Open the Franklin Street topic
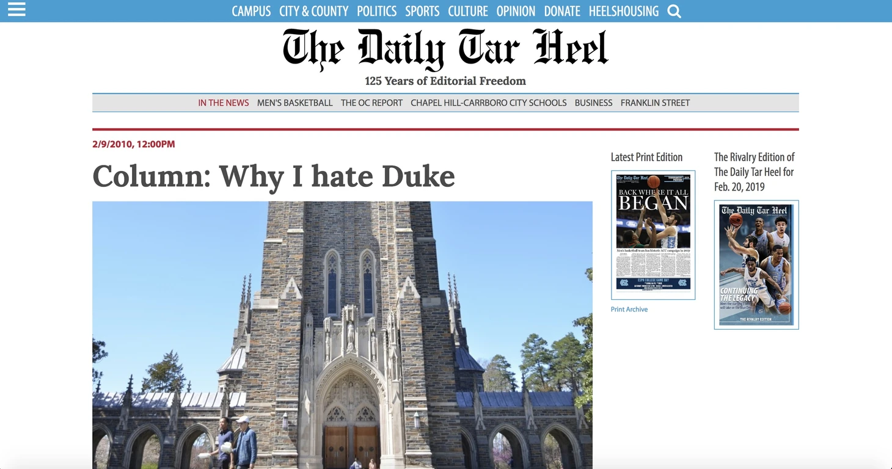 coord(655,103)
